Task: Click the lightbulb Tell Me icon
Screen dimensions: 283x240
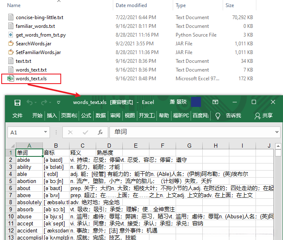Action: [x=218, y=116]
